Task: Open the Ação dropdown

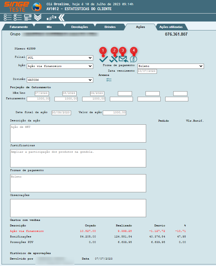Action: [60, 66]
